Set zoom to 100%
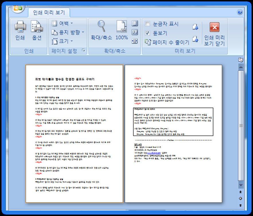The height and width of the screenshot is (216, 253). pyautogui.click(x=122, y=30)
